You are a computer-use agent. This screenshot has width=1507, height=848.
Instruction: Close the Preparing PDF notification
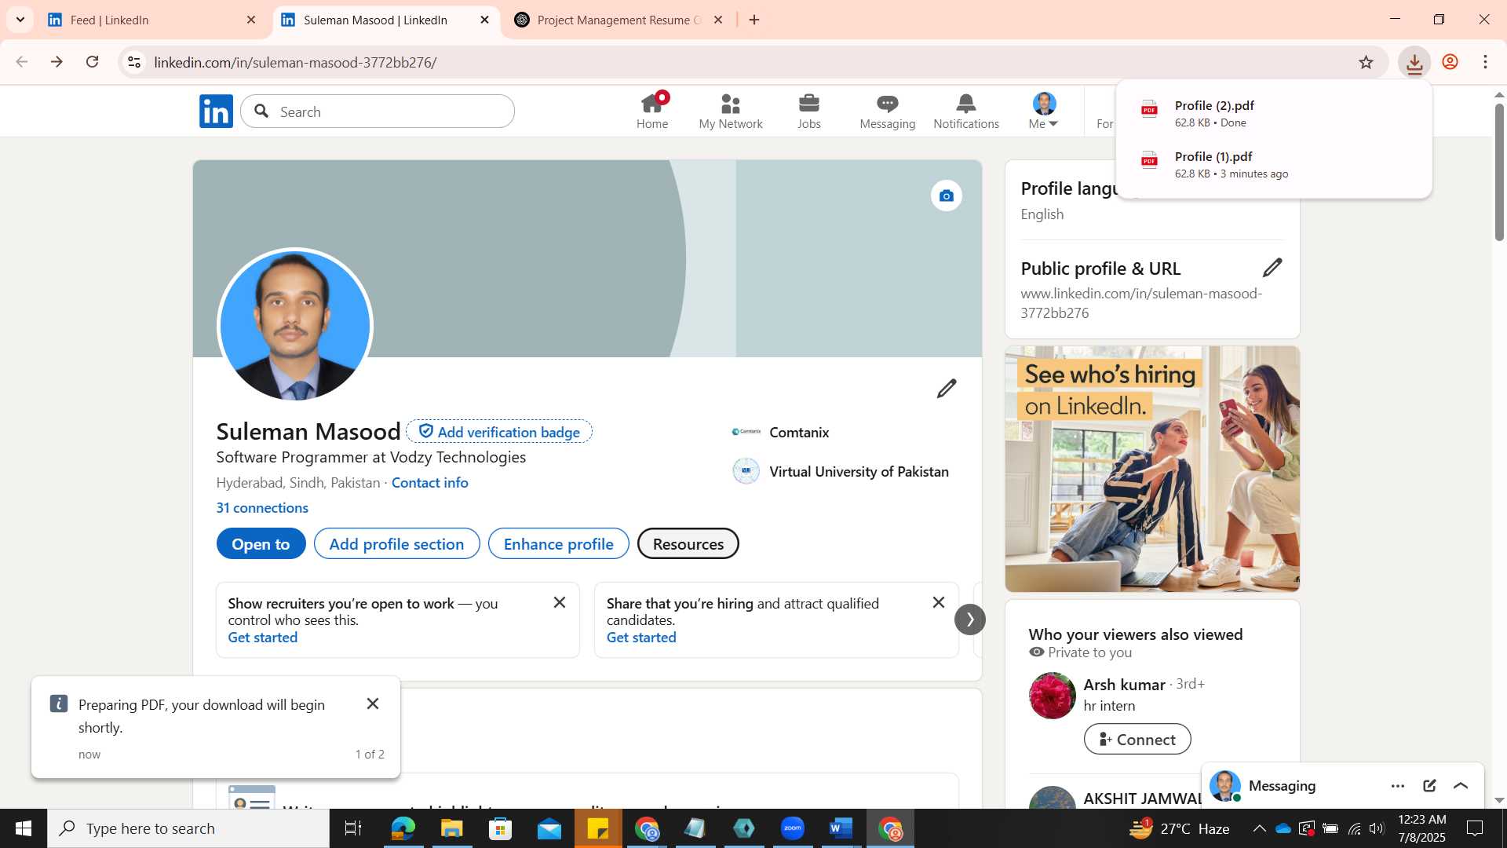tap(373, 704)
